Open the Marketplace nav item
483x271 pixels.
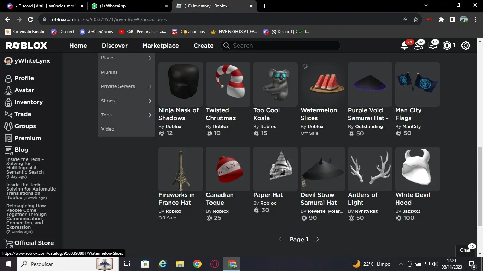click(161, 46)
